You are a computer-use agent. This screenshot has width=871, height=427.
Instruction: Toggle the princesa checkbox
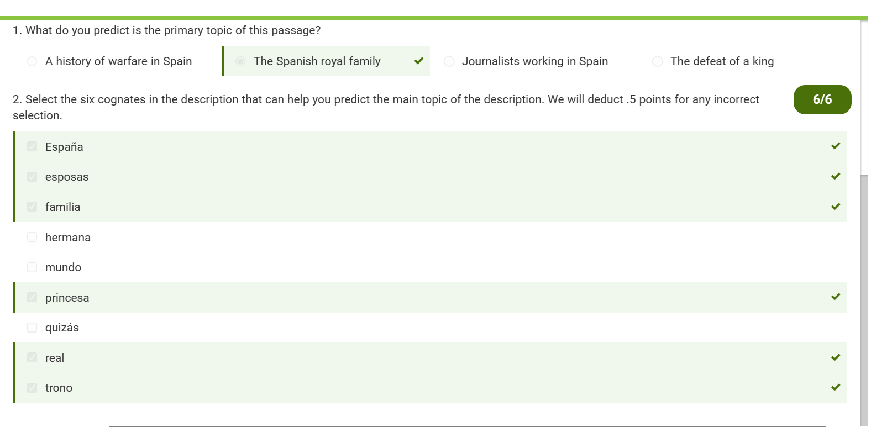pos(32,297)
